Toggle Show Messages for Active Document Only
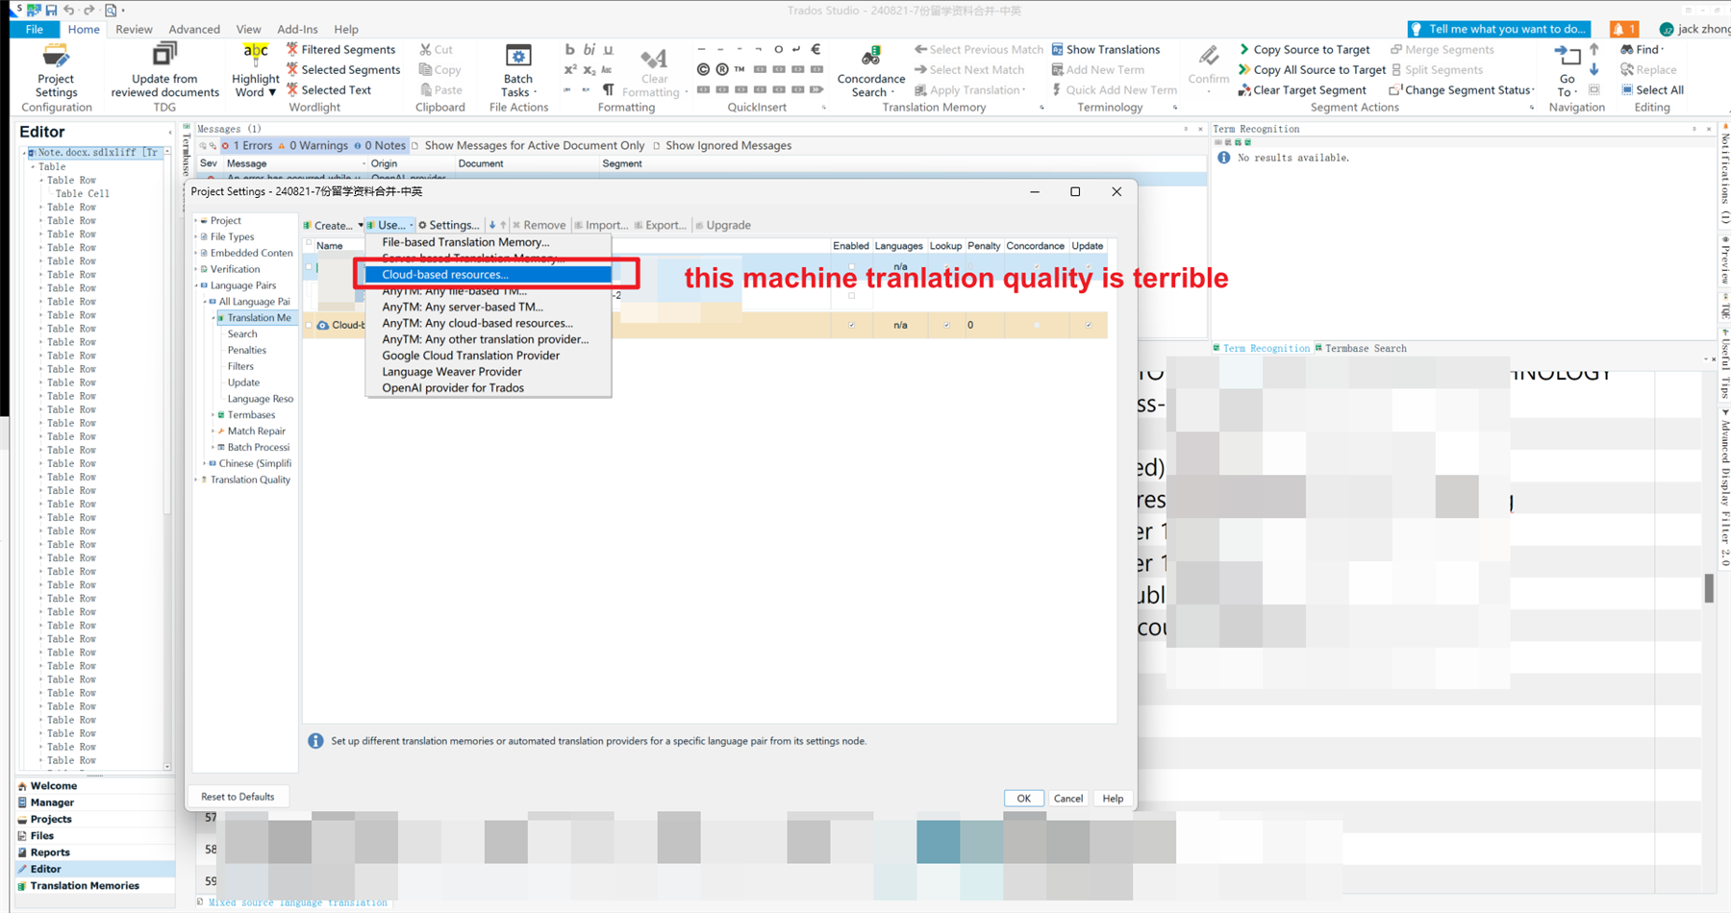Image resolution: width=1731 pixels, height=913 pixels. coord(528,146)
